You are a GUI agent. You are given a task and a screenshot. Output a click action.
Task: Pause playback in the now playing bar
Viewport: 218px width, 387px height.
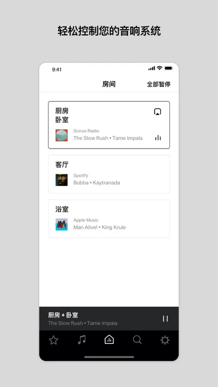(x=165, y=318)
